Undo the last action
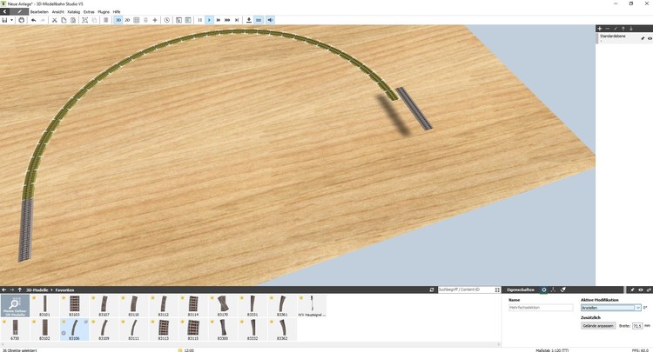Screen dimensions: 653x352 33,20
